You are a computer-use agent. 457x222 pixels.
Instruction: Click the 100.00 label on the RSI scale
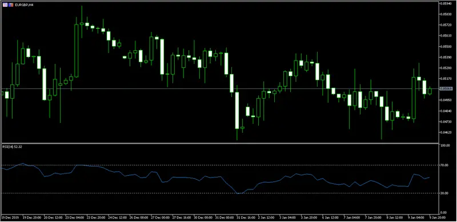pyautogui.click(x=446, y=146)
